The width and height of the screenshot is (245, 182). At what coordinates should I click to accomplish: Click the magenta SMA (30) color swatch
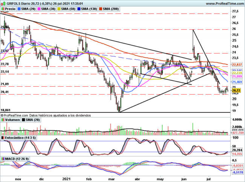pyautogui.click(x=39, y=9)
